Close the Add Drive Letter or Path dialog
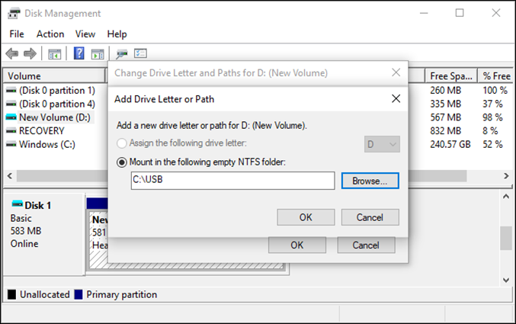The height and width of the screenshot is (324, 516). (x=396, y=98)
